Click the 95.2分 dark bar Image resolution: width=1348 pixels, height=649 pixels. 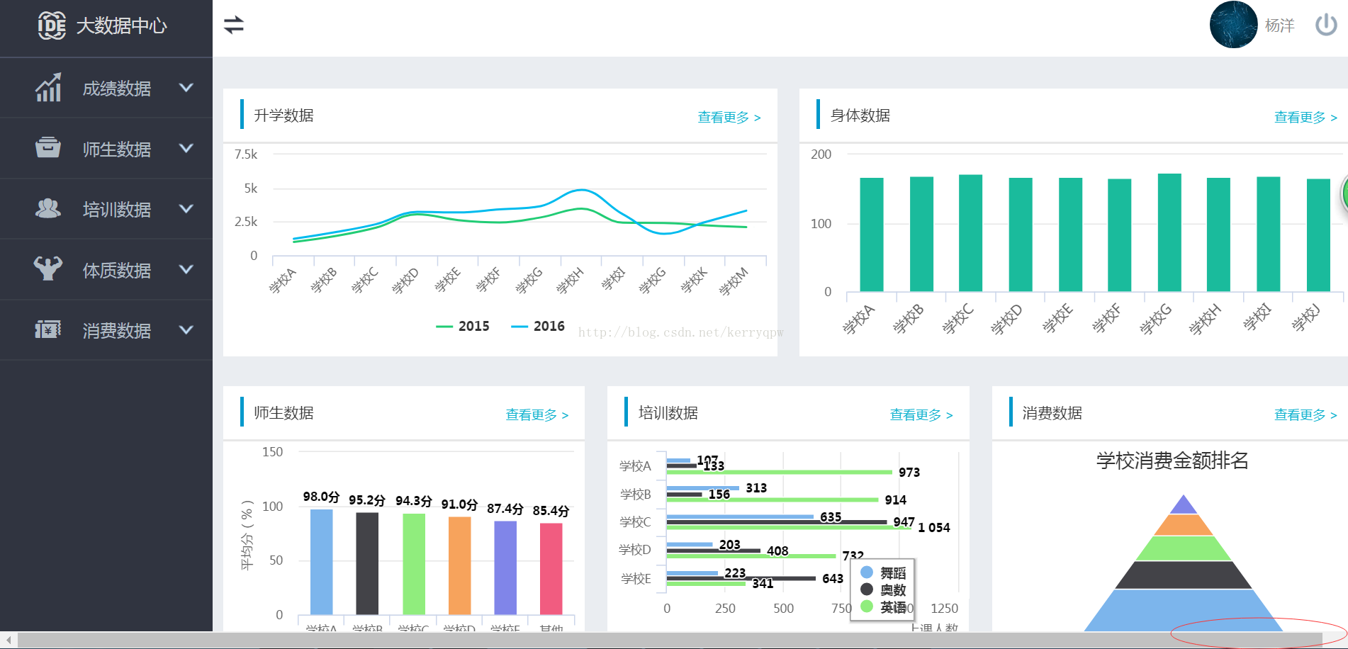tap(367, 563)
